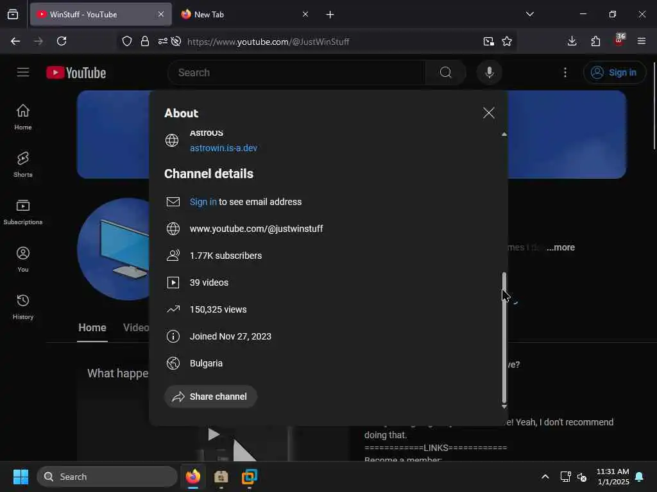Click the Firefox taskbar icon
This screenshot has width=657, height=492.
coord(192,477)
